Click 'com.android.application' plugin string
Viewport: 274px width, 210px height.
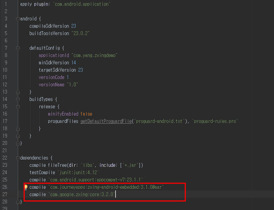click(x=82, y=4)
